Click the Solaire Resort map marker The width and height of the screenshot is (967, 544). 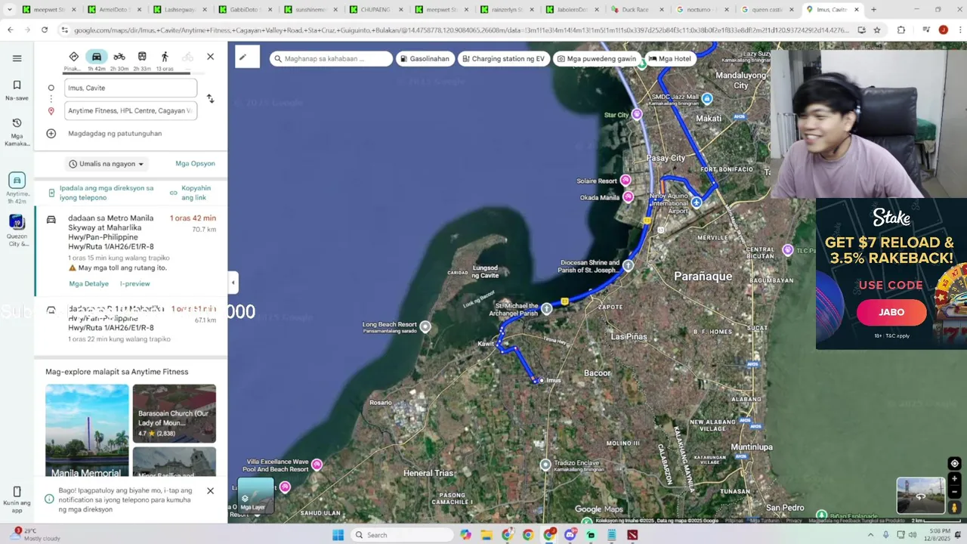(x=626, y=180)
